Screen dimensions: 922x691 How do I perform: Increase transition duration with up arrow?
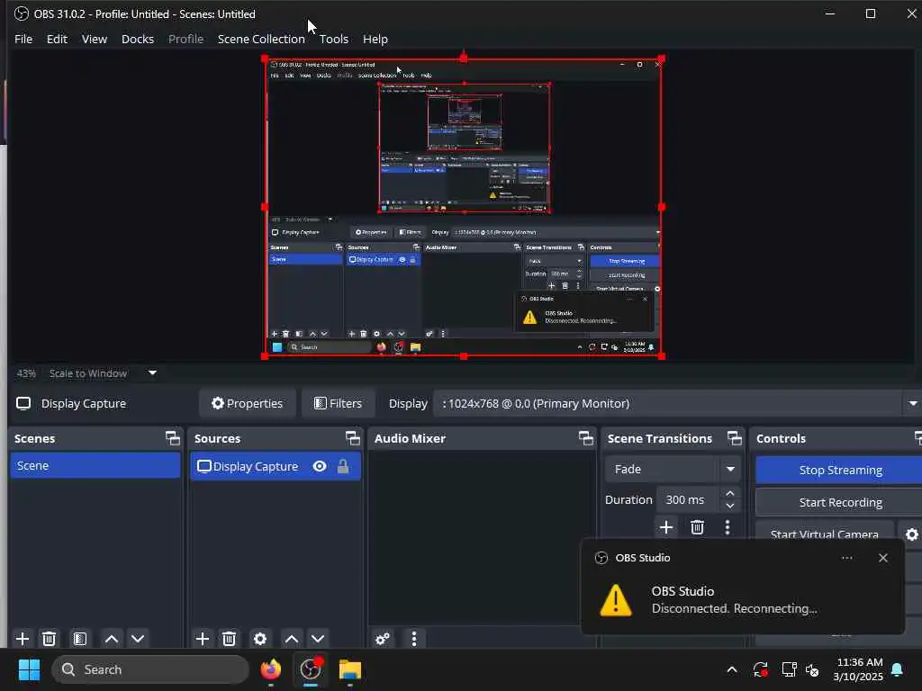pos(730,493)
